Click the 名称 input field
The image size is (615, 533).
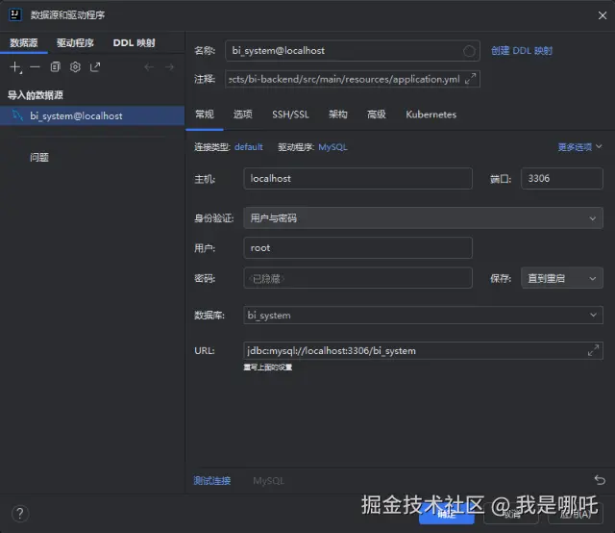point(353,51)
